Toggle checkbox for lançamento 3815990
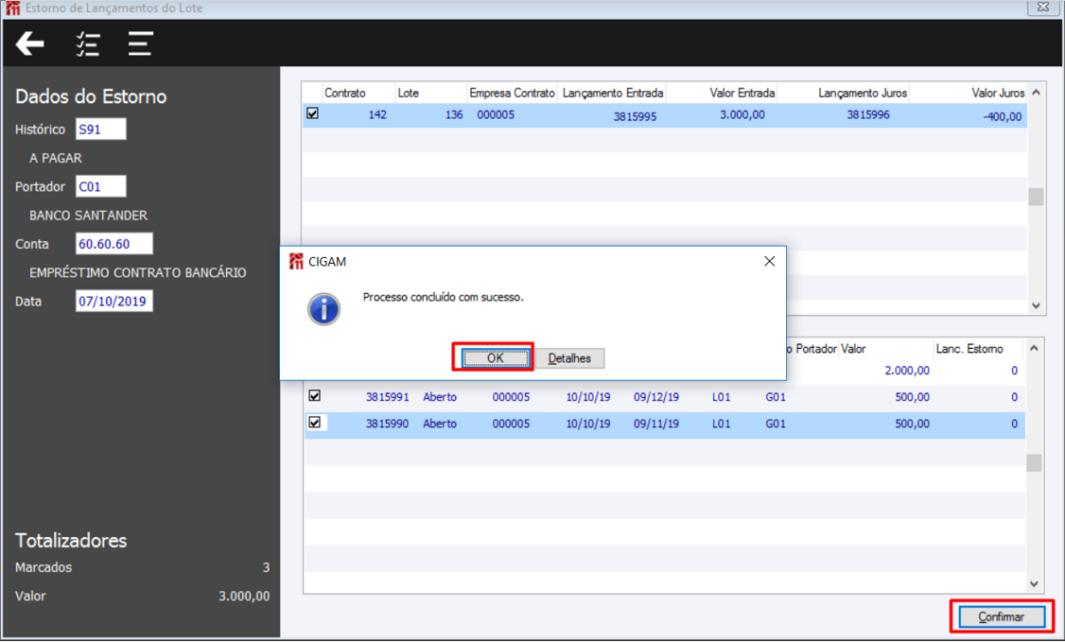This screenshot has width=1065, height=642. click(x=314, y=422)
